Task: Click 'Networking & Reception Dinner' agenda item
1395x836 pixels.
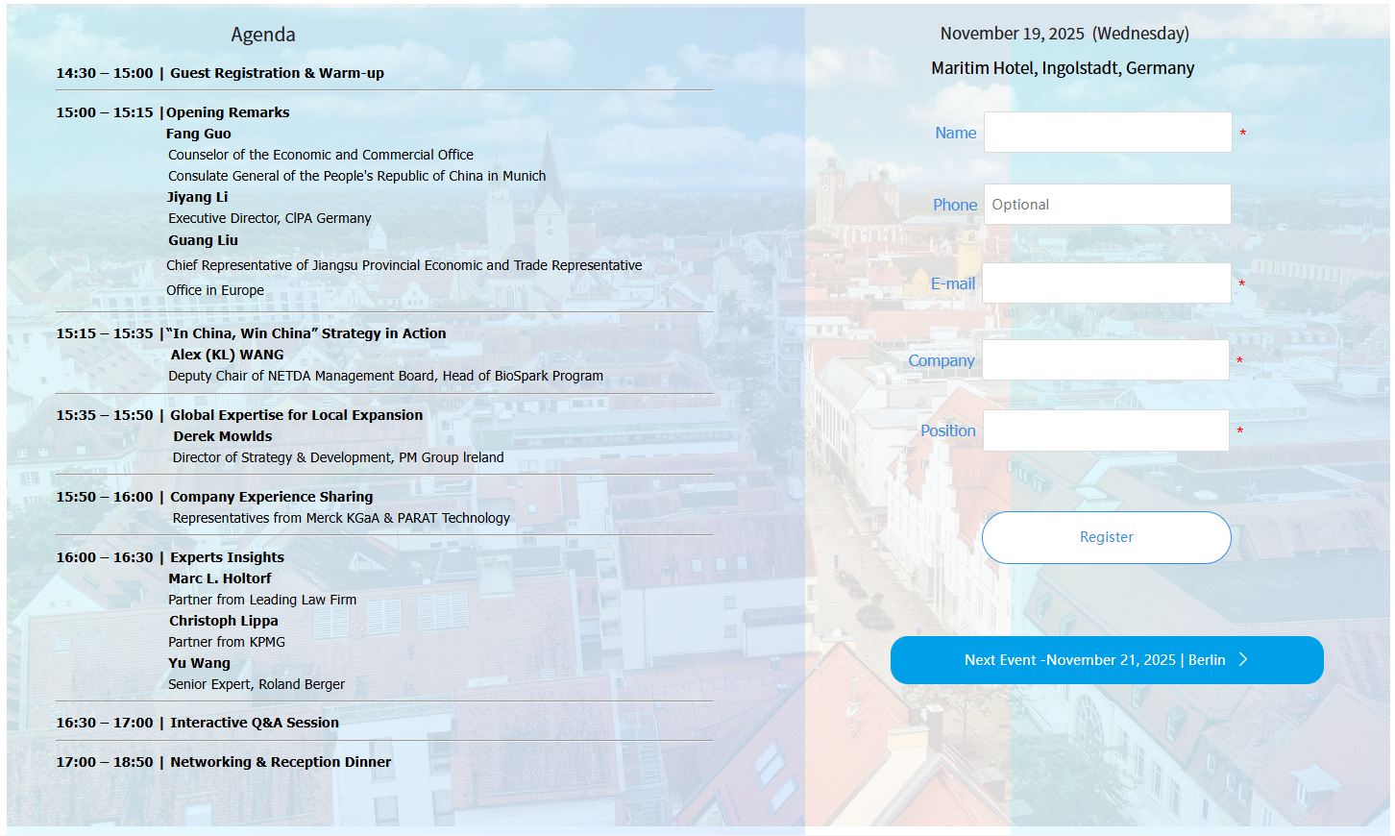Action: [281, 762]
